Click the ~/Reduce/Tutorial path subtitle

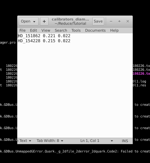[70, 24]
